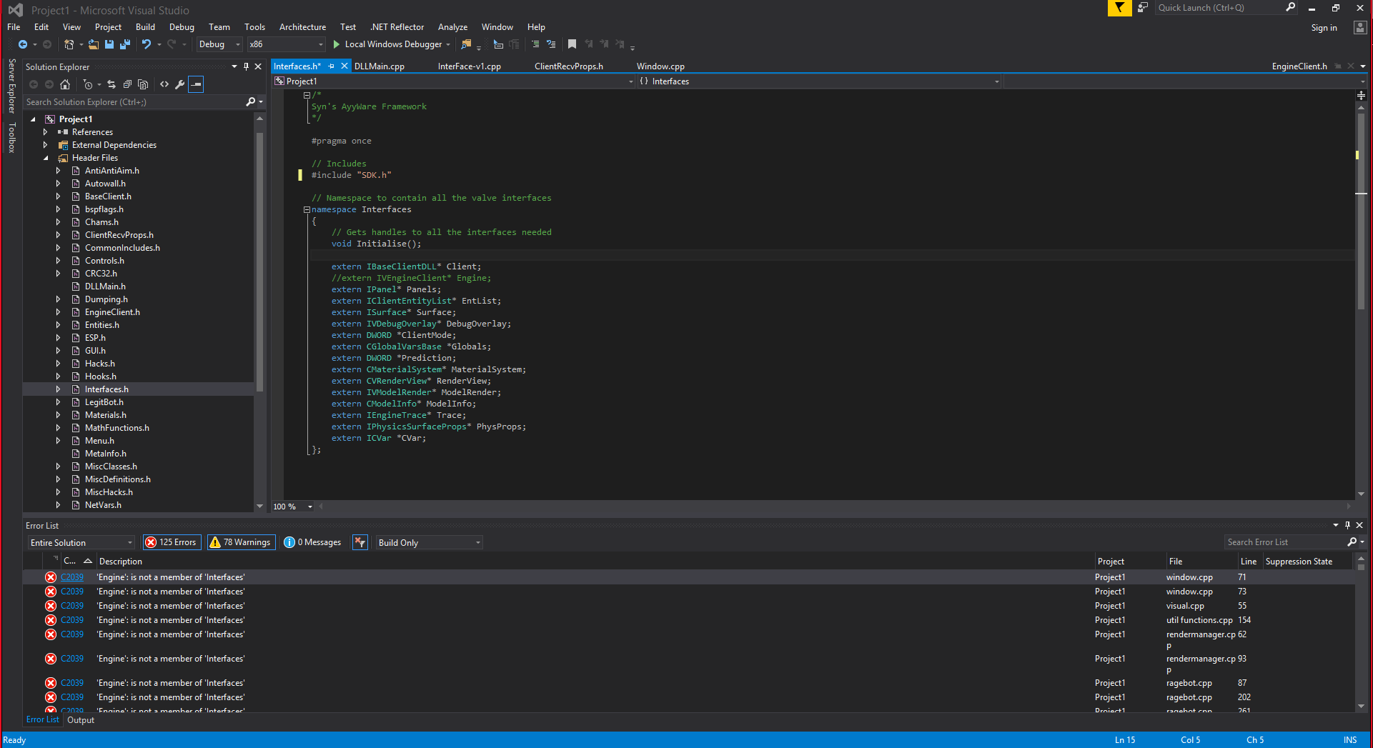The height and width of the screenshot is (748, 1373).
Task: Start debugging with the green play icon
Action: pos(336,44)
